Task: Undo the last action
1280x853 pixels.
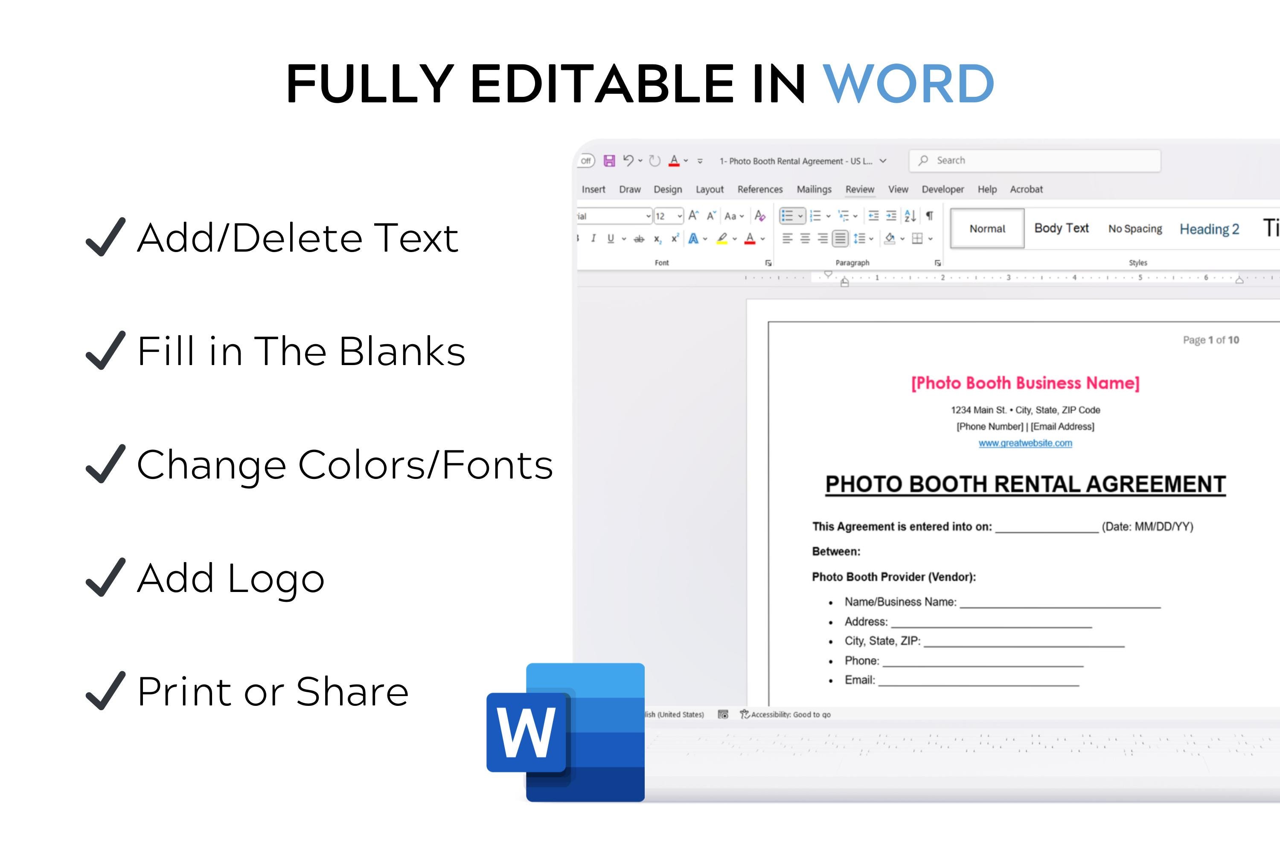Action: pos(628,160)
